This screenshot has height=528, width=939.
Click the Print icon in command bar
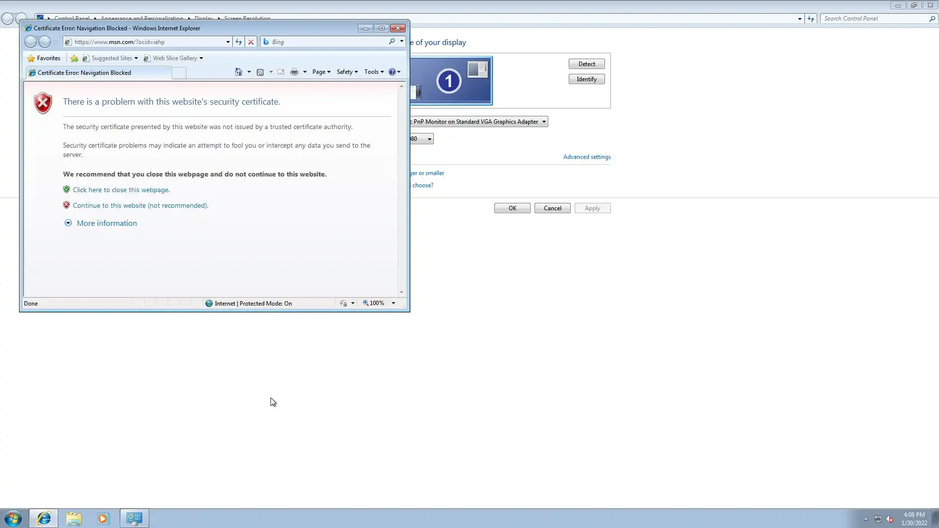point(294,72)
